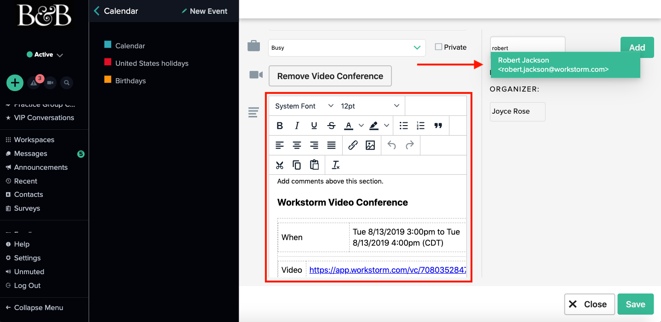Cut selection with scissors icon
Screen dimensions: 661x322
pos(279,165)
